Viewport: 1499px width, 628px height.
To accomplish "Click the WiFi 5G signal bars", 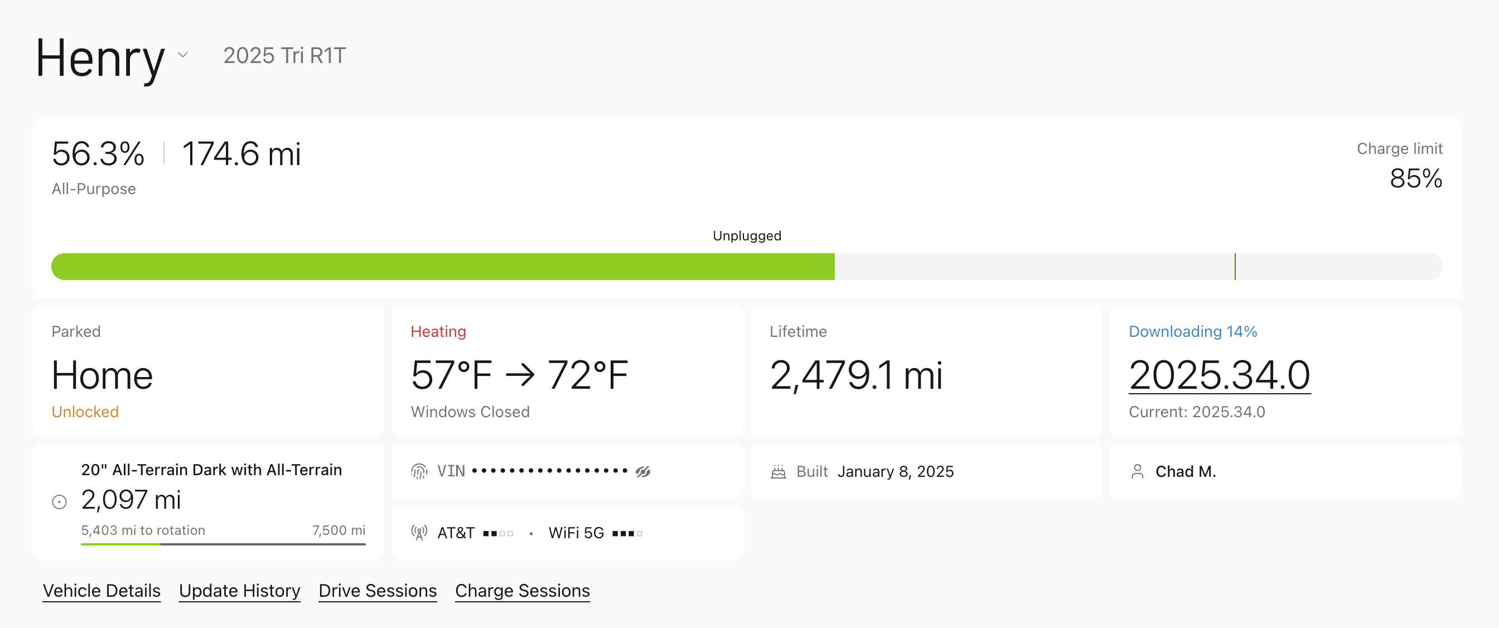I will 627,533.
